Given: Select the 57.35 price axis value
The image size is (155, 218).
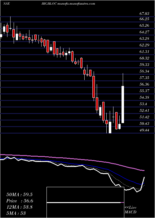Looking at the screenshot, I should point(144,78).
